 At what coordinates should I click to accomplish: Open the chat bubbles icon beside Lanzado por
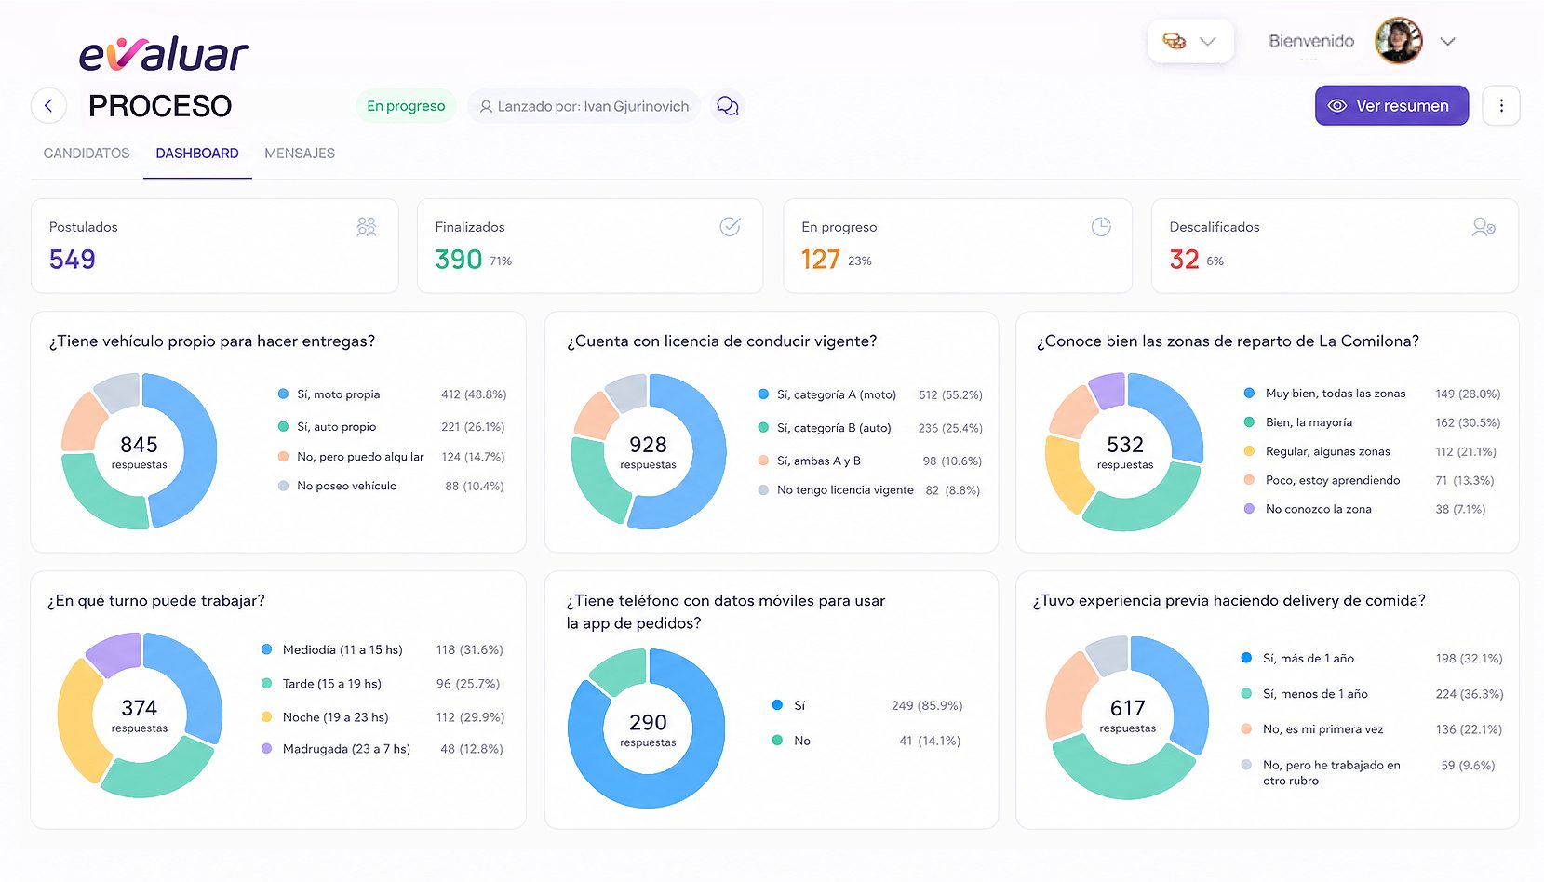(x=728, y=106)
